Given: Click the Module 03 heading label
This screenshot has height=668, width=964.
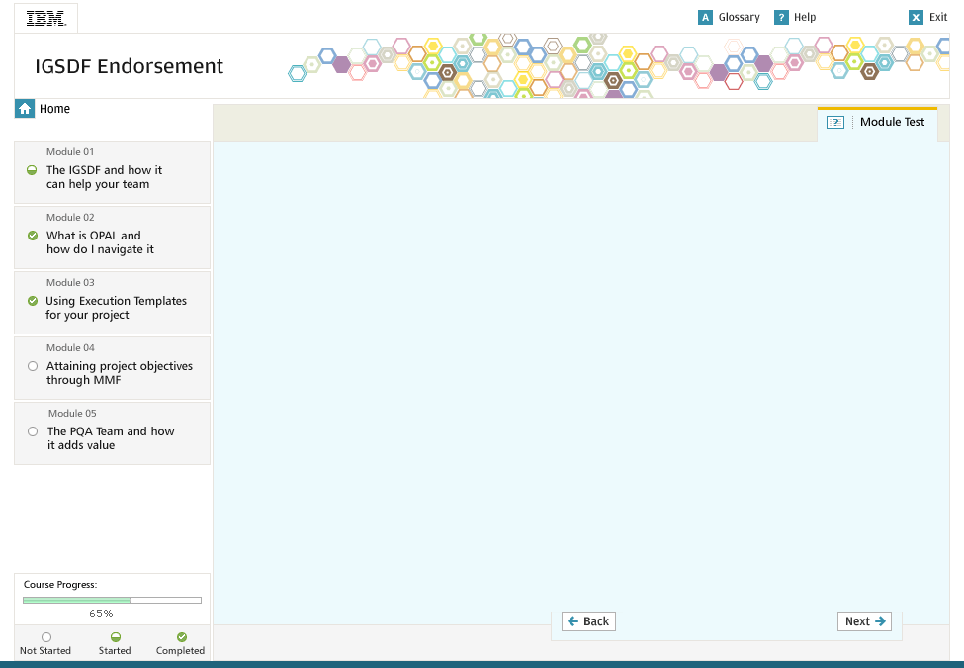Looking at the screenshot, I should [70, 282].
